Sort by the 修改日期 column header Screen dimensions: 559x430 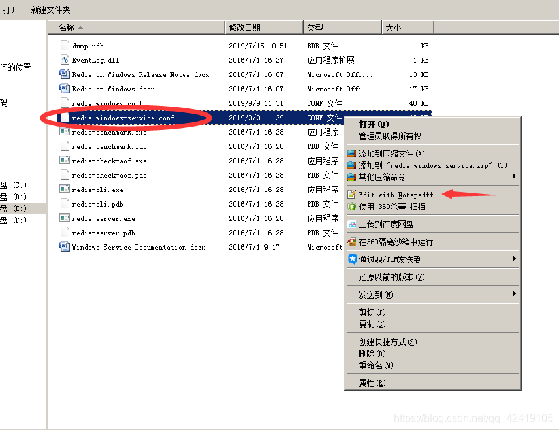[264, 27]
